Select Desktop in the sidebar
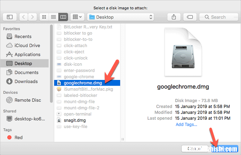 point(24,63)
